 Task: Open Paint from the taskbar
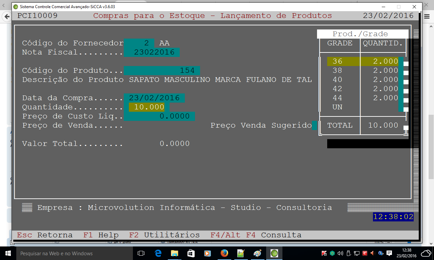(257, 253)
